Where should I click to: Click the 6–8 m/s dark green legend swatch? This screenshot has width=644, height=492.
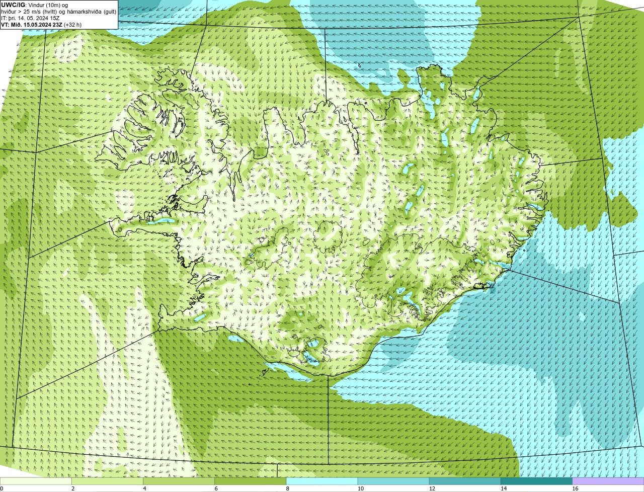(251, 481)
